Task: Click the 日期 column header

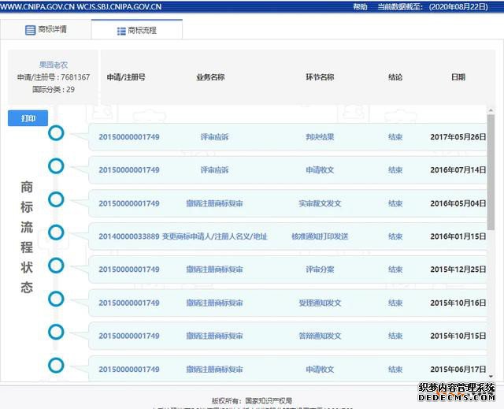Action: tap(458, 77)
